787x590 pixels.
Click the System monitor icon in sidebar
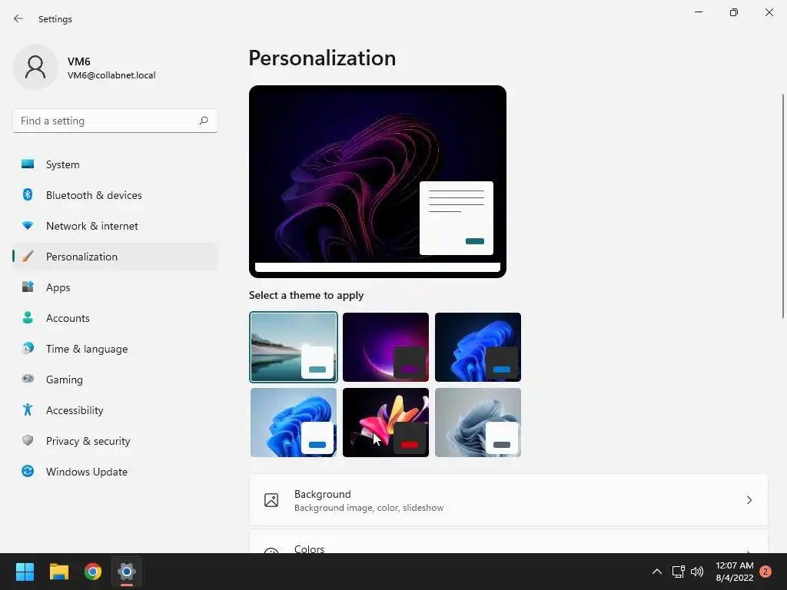[28, 164]
